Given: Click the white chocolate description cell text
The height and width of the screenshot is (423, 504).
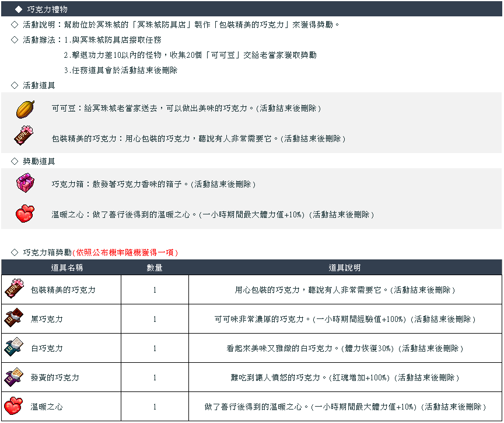Looking at the screenshot, I should click(345, 348).
